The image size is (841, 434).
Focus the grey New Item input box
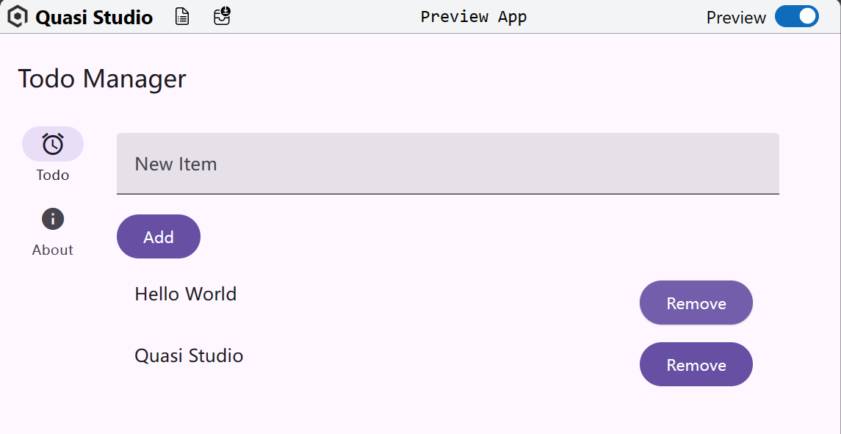tap(448, 164)
